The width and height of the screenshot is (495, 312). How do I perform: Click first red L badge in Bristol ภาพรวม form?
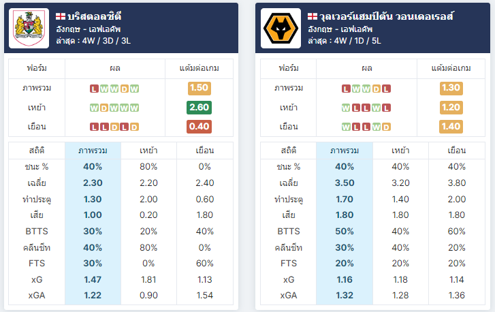[x=94, y=89]
